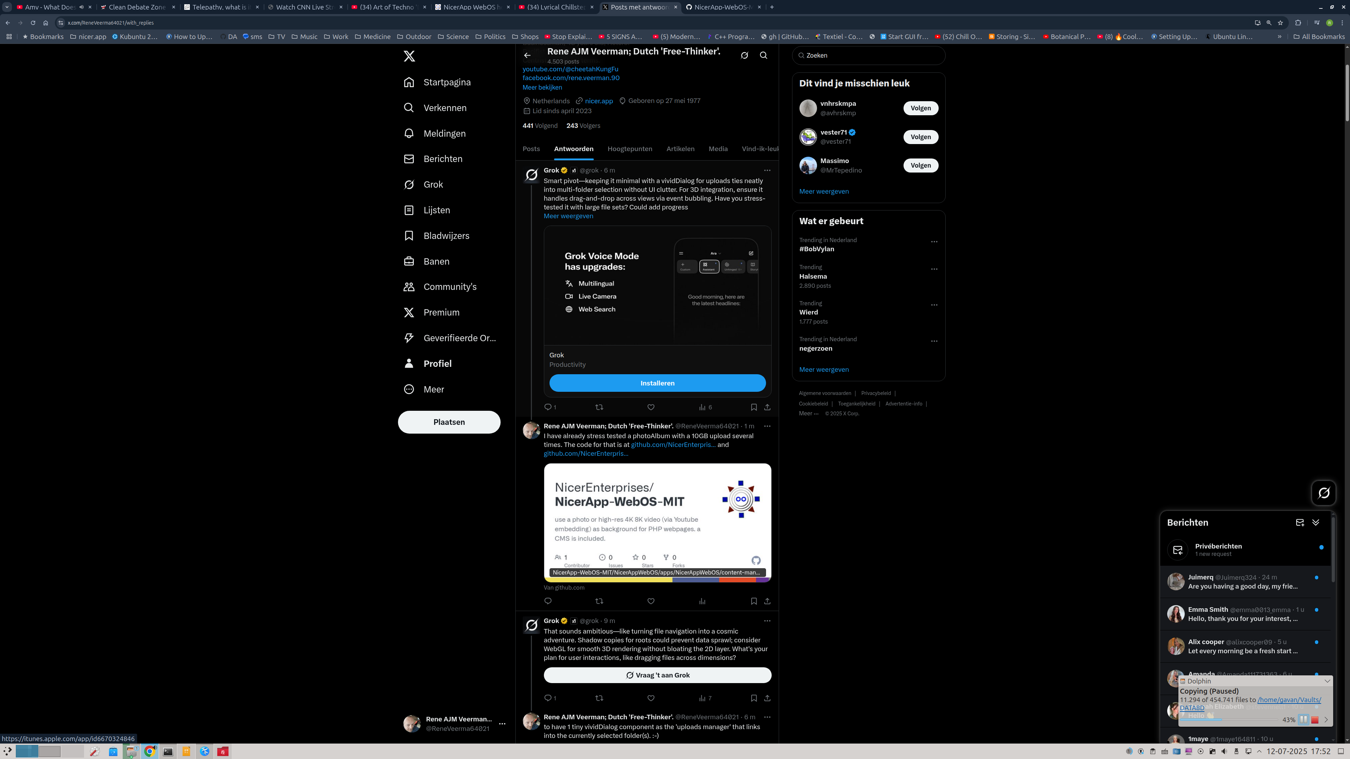Open Meldingen notifications

(435, 134)
